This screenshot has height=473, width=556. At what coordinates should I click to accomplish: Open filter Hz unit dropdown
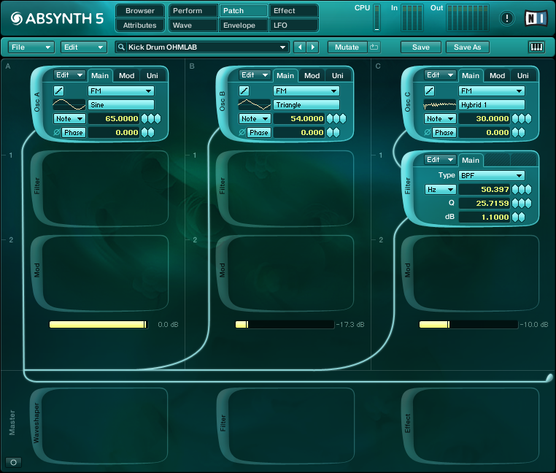(x=440, y=190)
